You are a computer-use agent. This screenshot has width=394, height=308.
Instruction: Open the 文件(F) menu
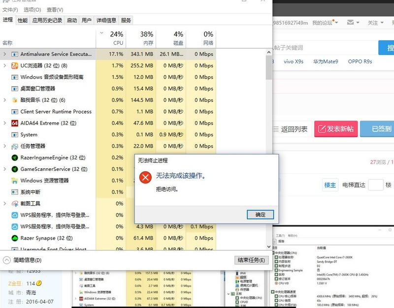click(10, 10)
